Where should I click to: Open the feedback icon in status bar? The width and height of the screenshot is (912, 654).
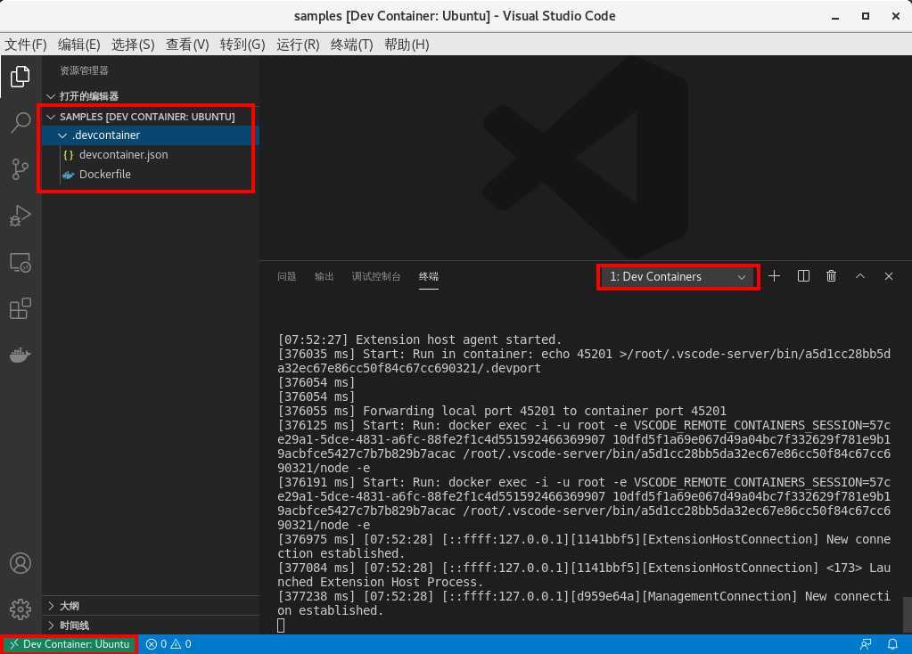[x=866, y=644]
